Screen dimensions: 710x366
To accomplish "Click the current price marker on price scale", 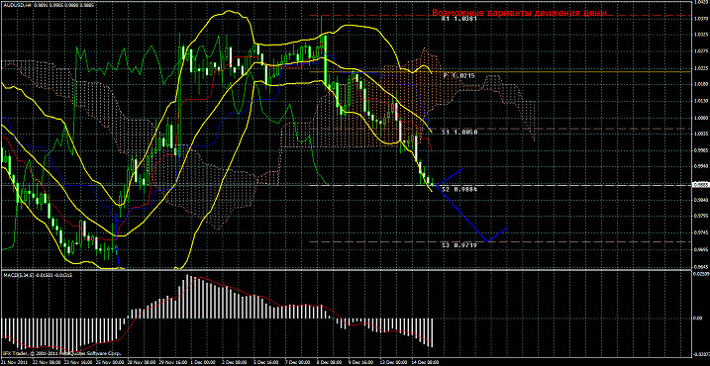I will (700, 185).
